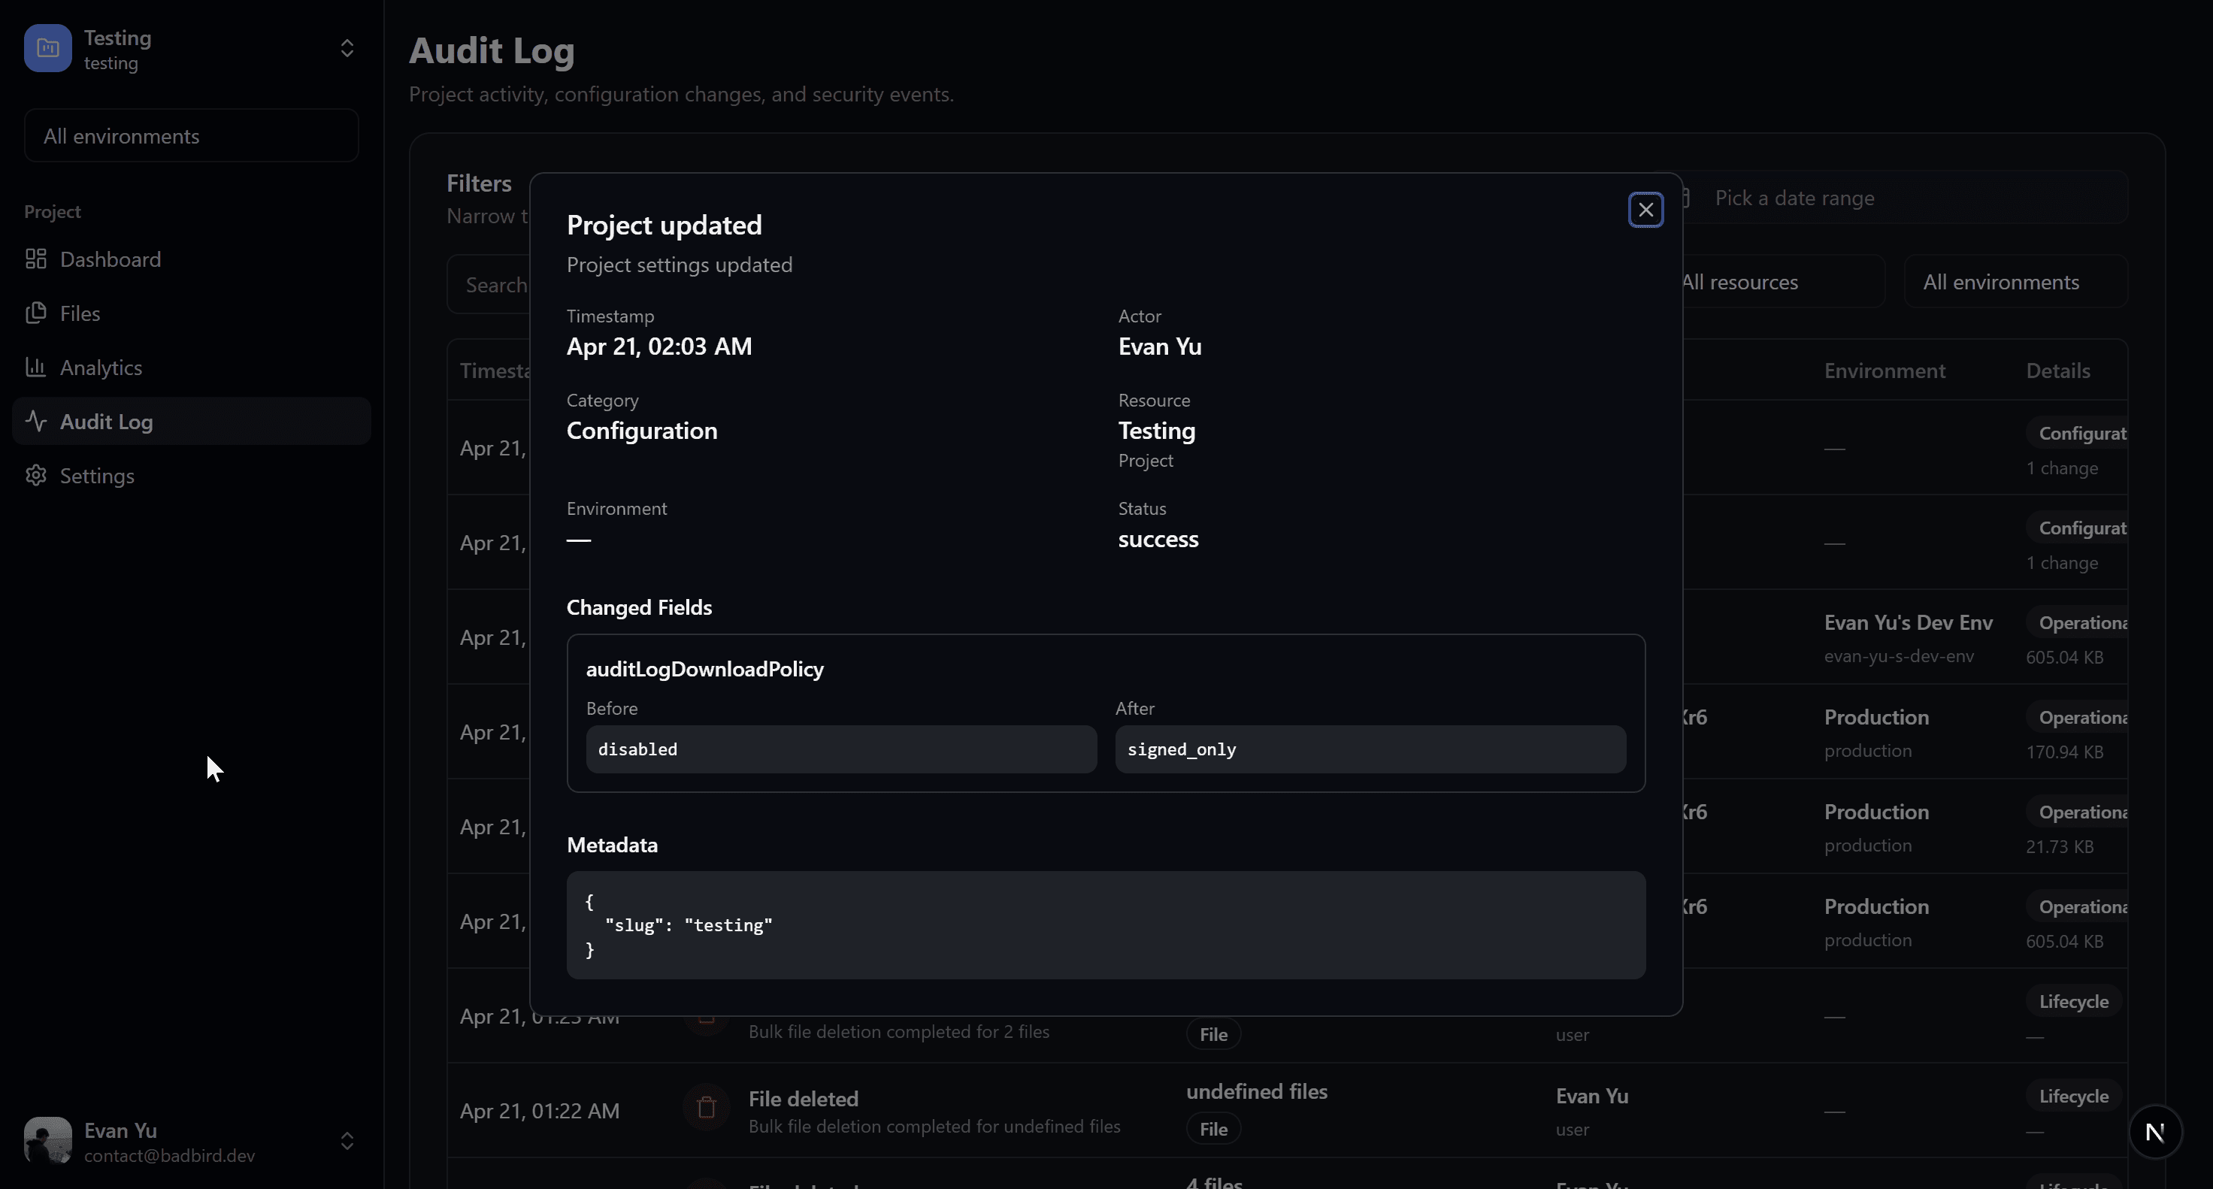Click the Search field in Filters
2213x1189 pixels.
[489, 285]
